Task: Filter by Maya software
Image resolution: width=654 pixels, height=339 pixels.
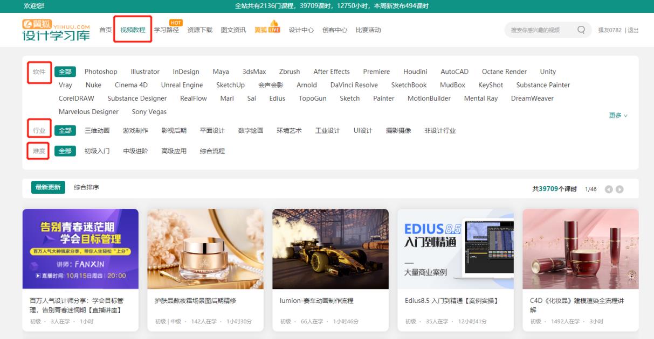Action: click(x=221, y=72)
